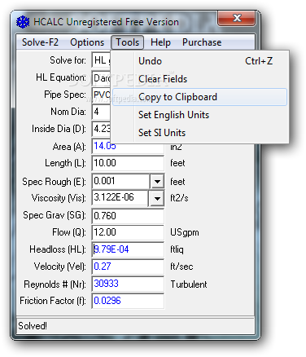Click the USgpm unit label
The width and height of the screenshot is (306, 357).
[185, 232]
